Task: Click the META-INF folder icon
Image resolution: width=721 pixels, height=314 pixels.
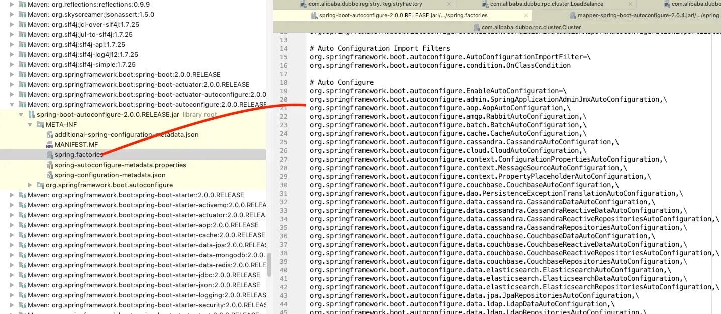Action: click(x=40, y=124)
